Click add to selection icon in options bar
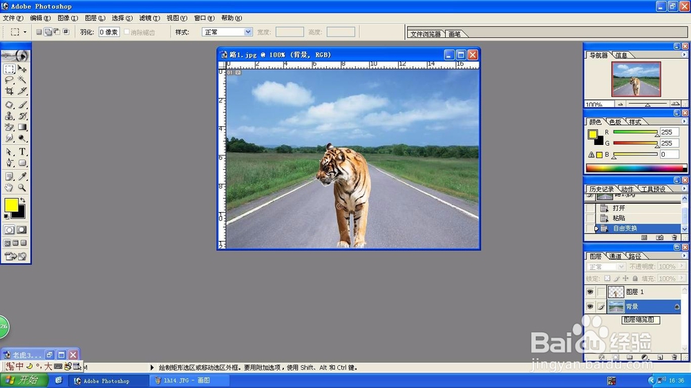691x388 pixels. point(48,32)
